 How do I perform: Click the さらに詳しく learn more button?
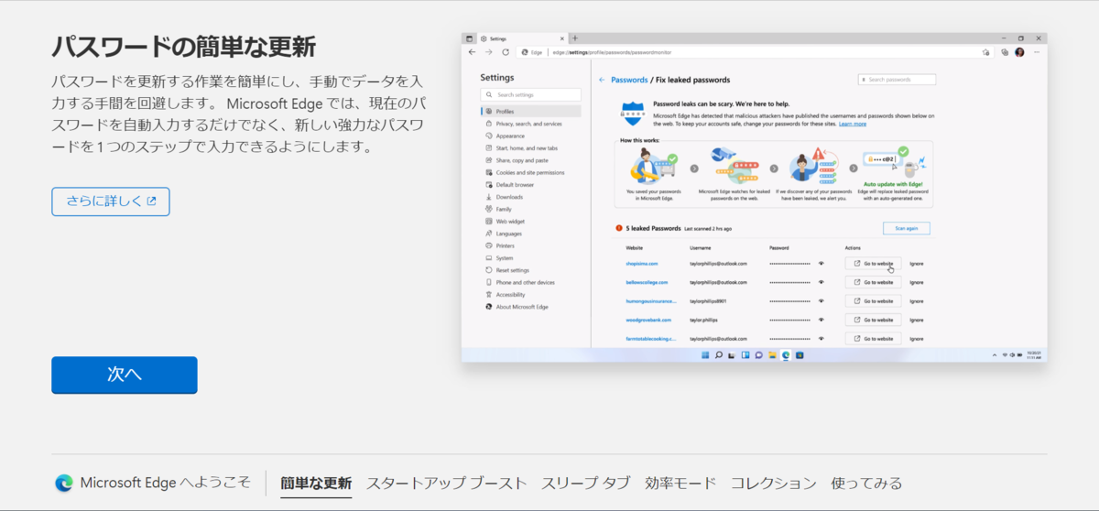[x=111, y=201]
